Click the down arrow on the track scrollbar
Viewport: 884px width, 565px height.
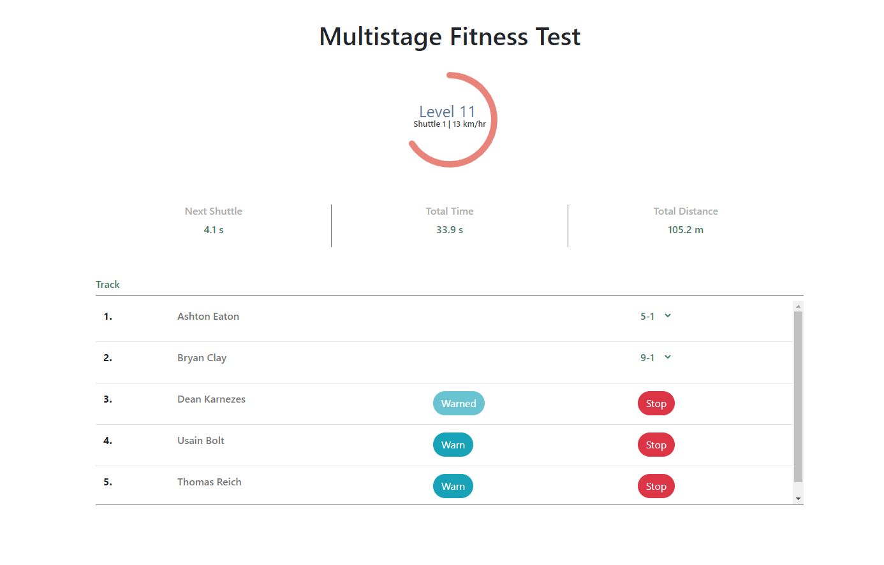pyautogui.click(x=798, y=497)
